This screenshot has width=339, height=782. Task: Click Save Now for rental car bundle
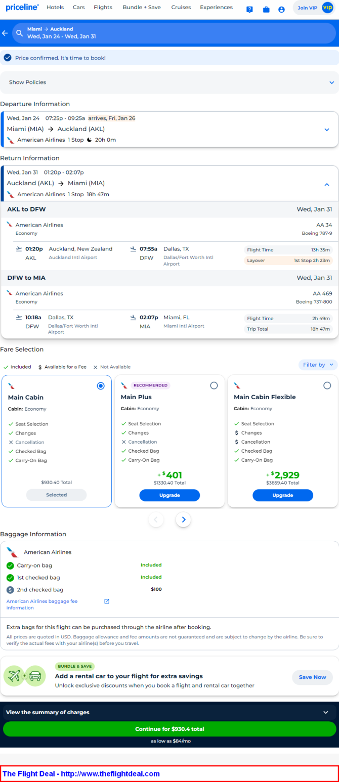click(312, 677)
